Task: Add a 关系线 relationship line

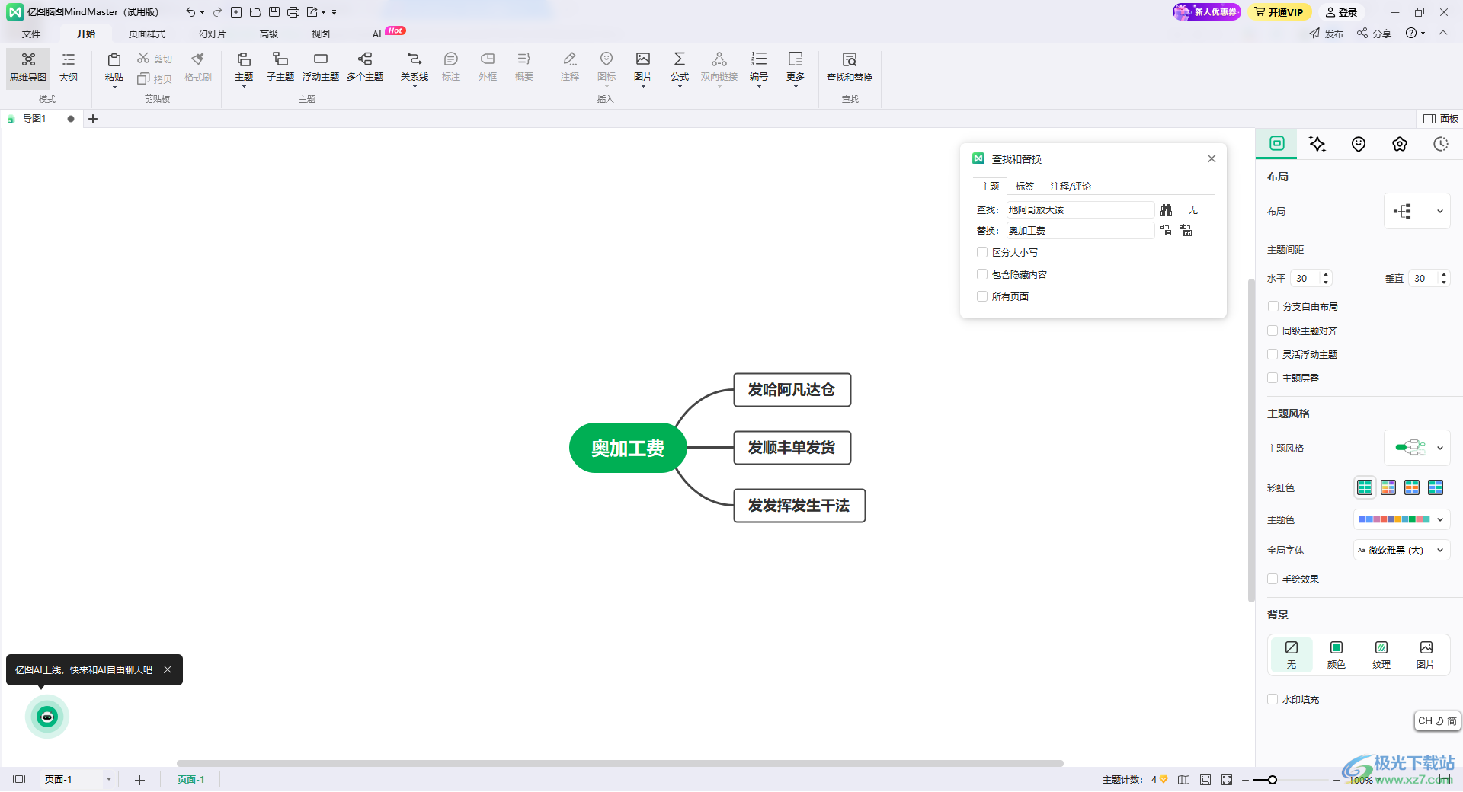Action: click(x=415, y=68)
